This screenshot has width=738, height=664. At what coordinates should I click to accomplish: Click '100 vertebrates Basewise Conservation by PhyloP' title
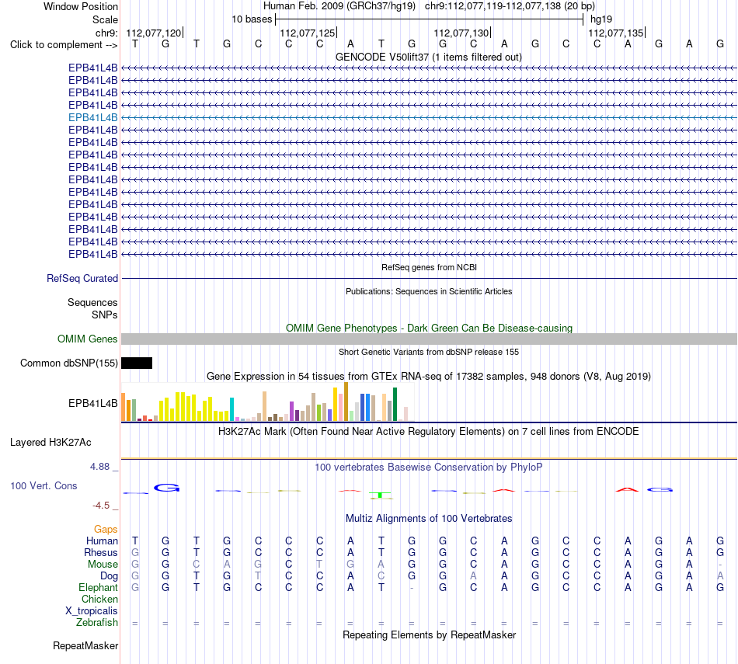coord(429,468)
